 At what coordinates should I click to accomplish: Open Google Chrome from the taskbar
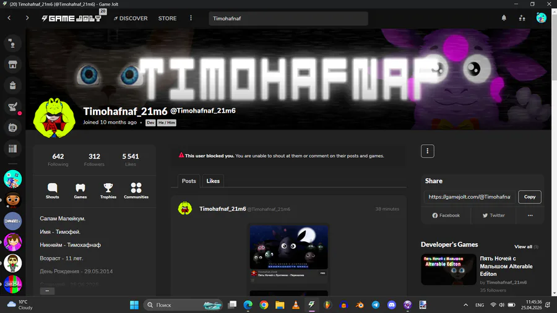(x=264, y=305)
